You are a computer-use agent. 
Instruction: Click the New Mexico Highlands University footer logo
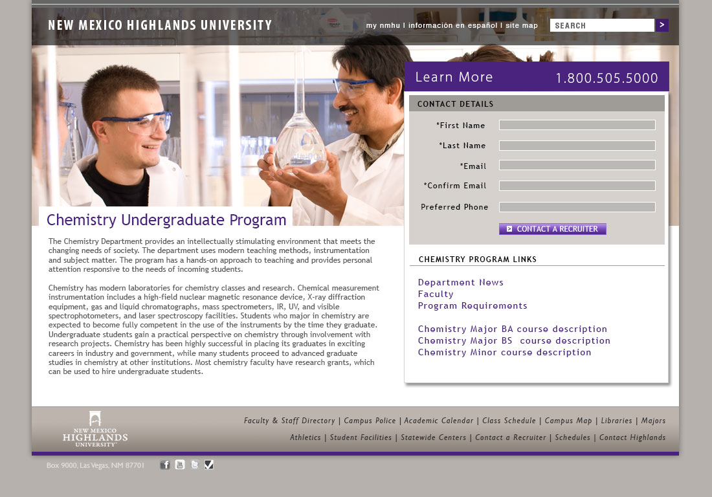click(95, 429)
